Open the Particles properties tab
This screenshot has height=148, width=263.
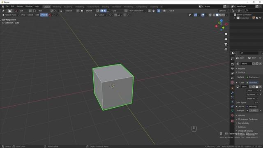pos(232,97)
